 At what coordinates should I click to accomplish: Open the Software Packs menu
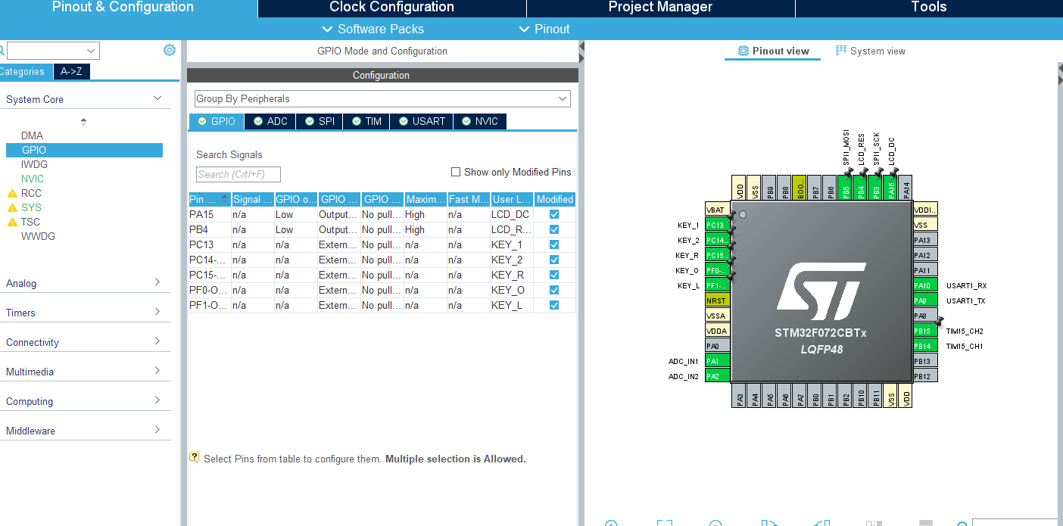click(373, 29)
